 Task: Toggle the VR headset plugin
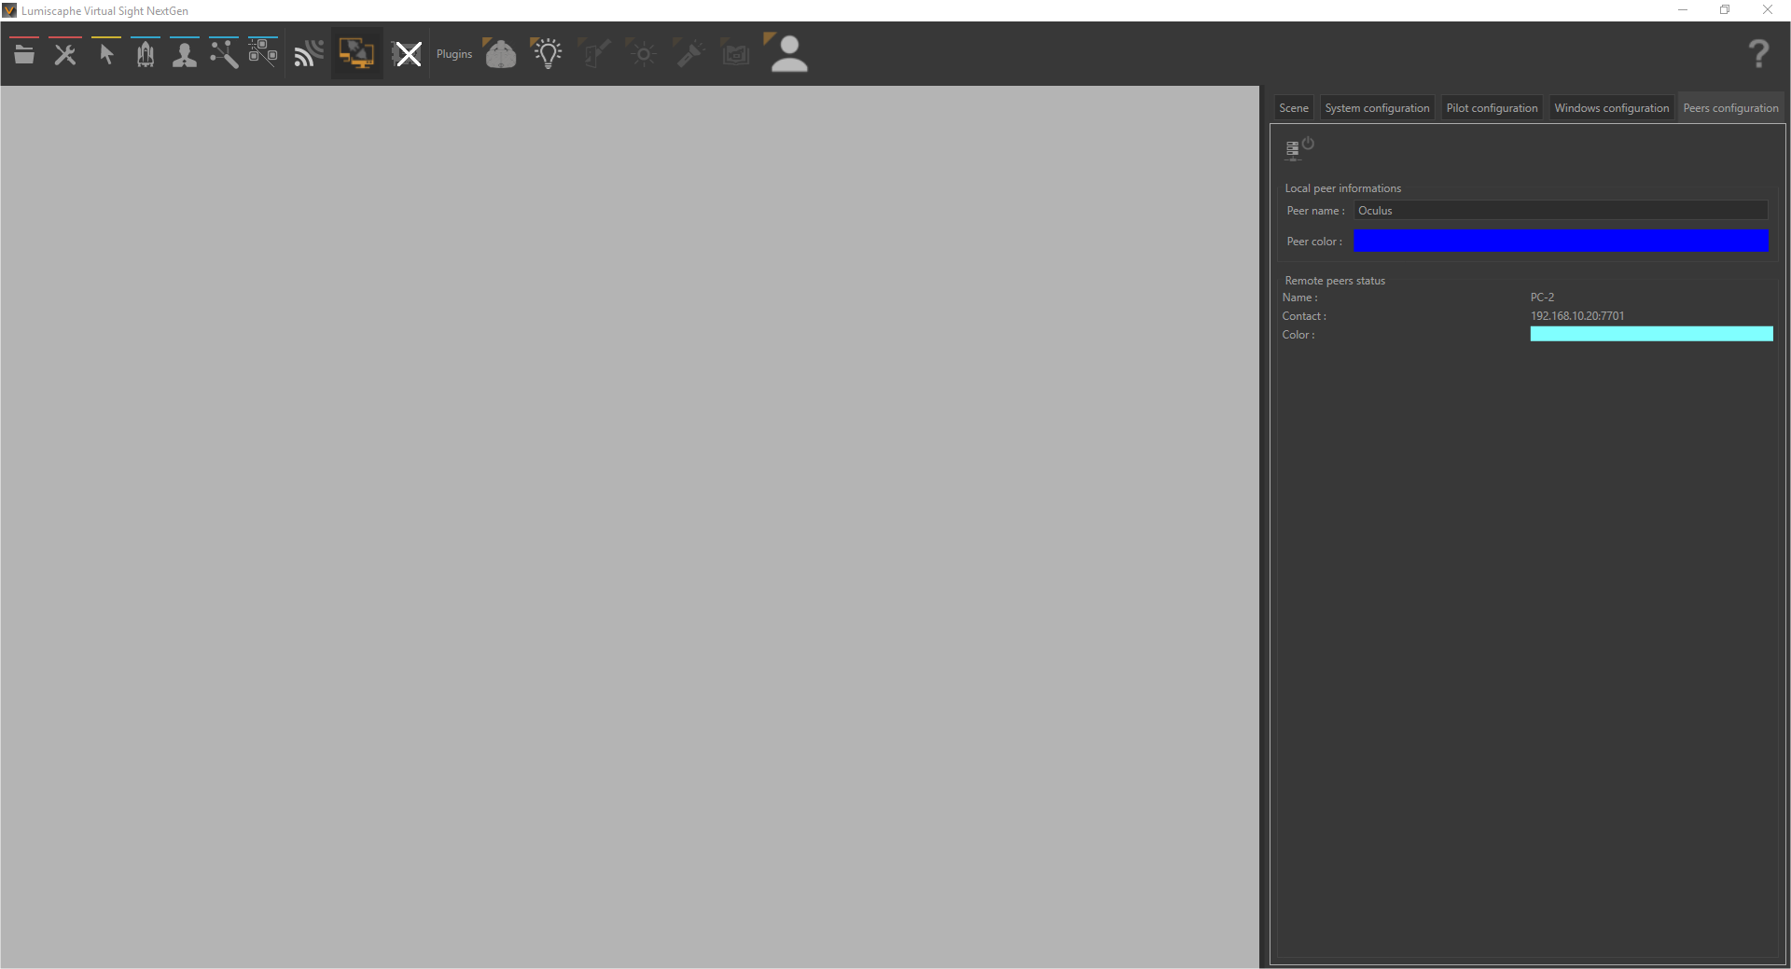[x=501, y=54]
